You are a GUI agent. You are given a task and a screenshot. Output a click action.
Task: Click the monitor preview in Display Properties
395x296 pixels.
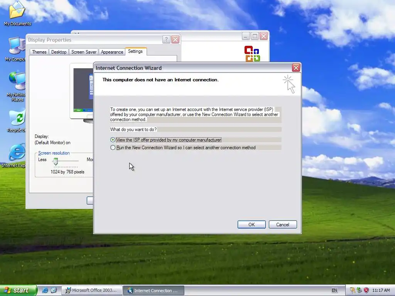click(82, 92)
